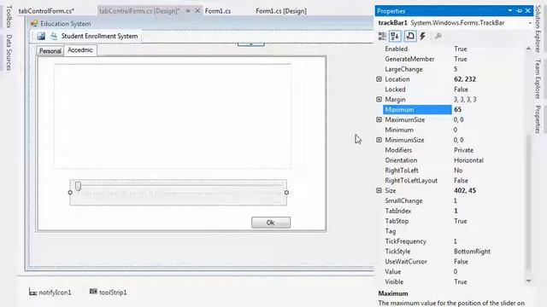Click the Property Pages wrench icon

click(x=438, y=36)
